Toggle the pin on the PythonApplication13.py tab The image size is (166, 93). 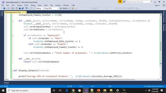(x=23, y=12)
